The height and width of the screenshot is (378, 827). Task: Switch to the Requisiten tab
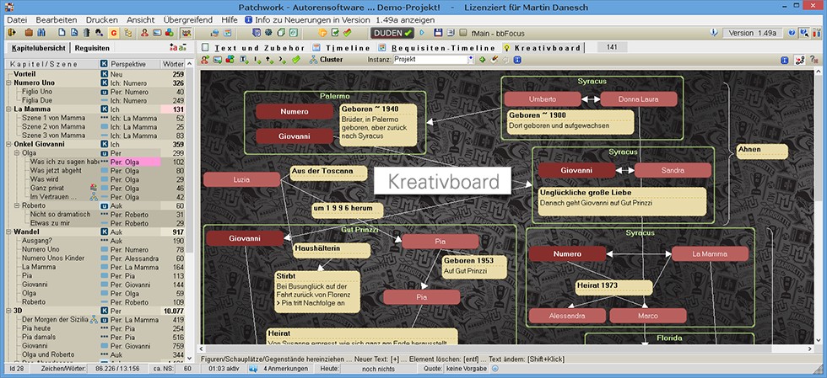(92, 48)
